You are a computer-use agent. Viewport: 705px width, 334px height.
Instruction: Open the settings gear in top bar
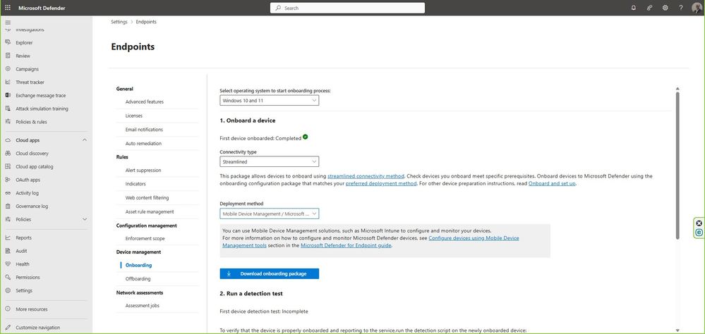(665, 8)
